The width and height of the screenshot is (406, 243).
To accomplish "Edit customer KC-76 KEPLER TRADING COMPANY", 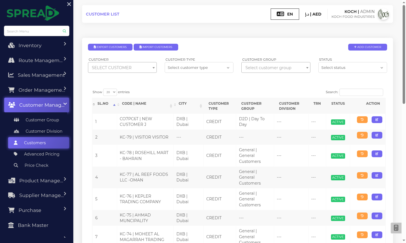I will click(377, 197).
